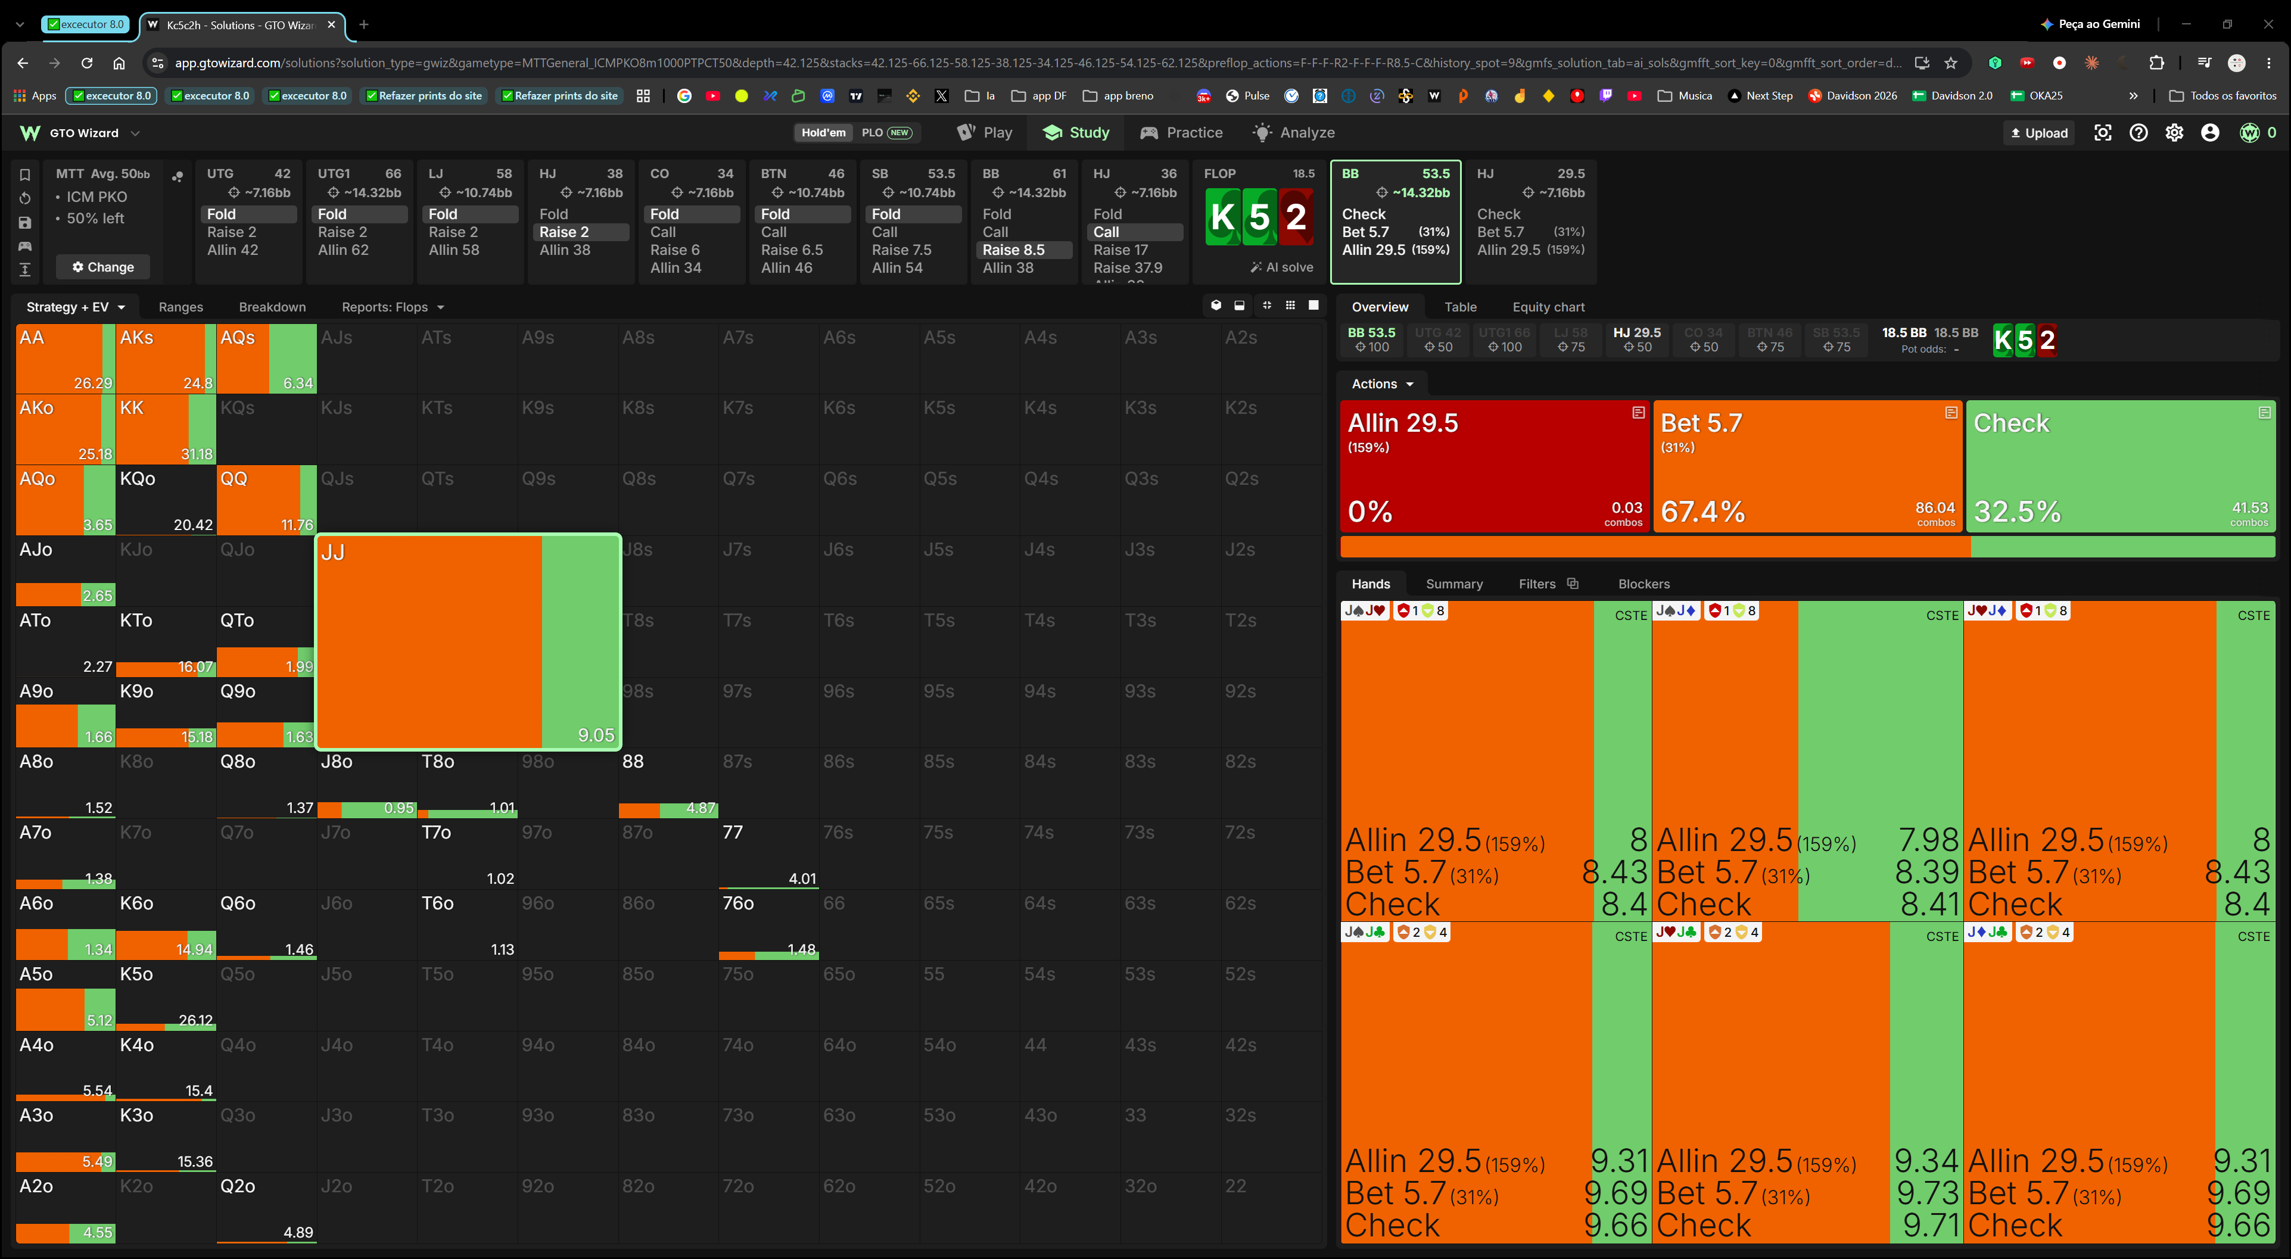2291x1259 pixels.
Task: Toggle the cube view mode icon
Action: [1216, 305]
